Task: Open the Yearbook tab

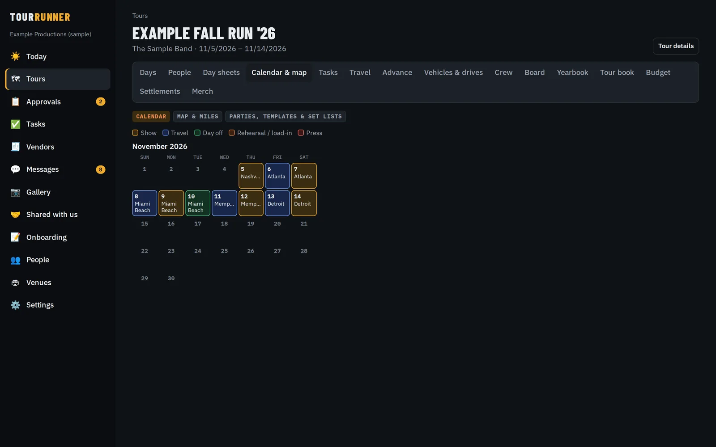Action: tap(572, 72)
